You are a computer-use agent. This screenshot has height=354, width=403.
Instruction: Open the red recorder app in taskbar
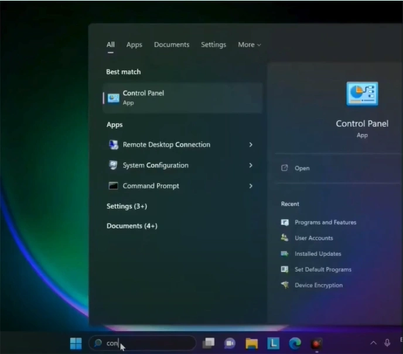click(x=316, y=343)
